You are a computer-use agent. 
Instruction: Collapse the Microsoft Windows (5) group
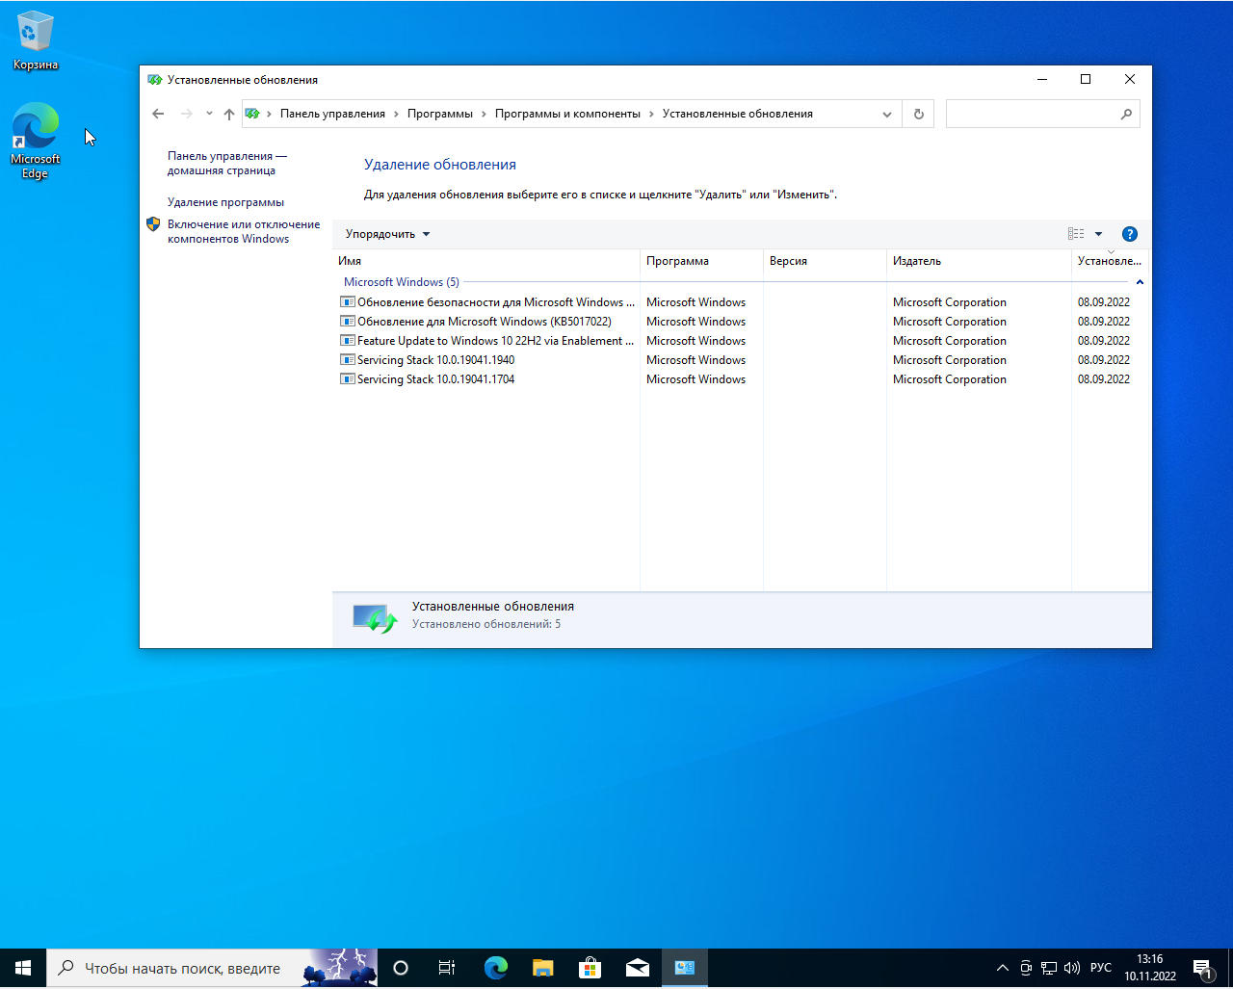[x=1140, y=282]
